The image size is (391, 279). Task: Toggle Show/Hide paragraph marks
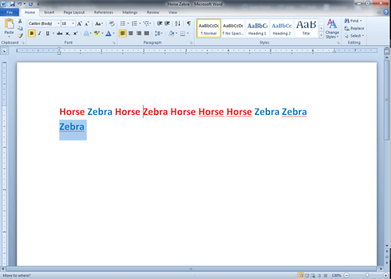click(x=189, y=23)
